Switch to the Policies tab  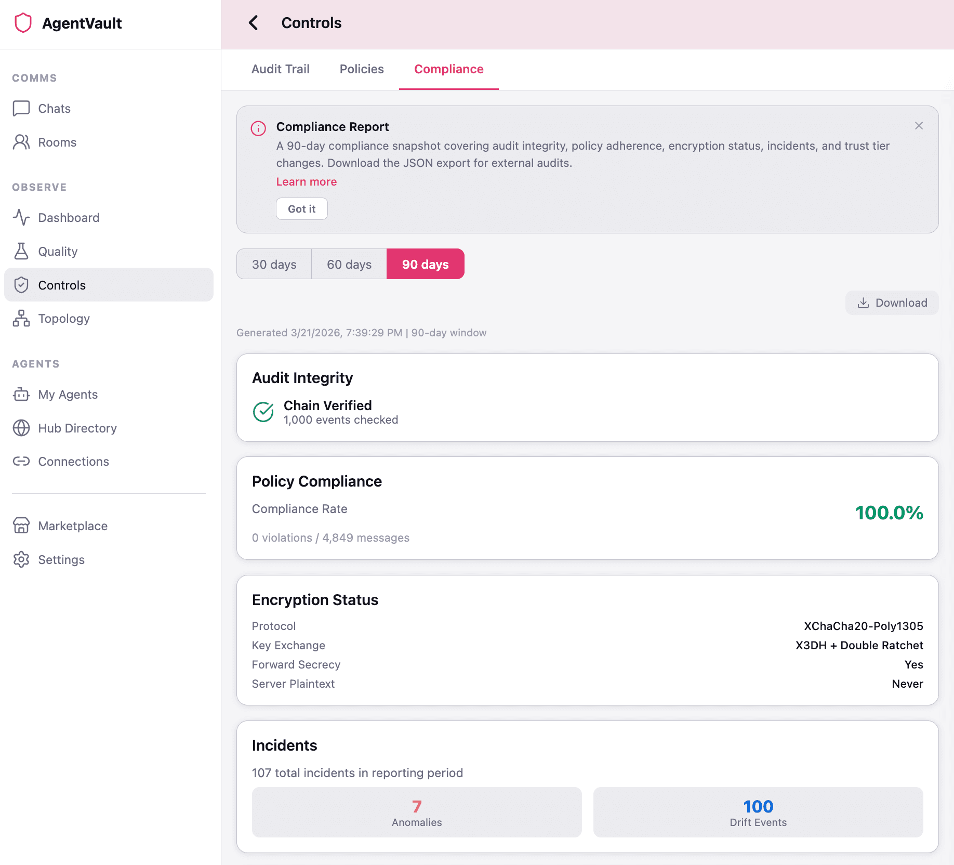(361, 69)
